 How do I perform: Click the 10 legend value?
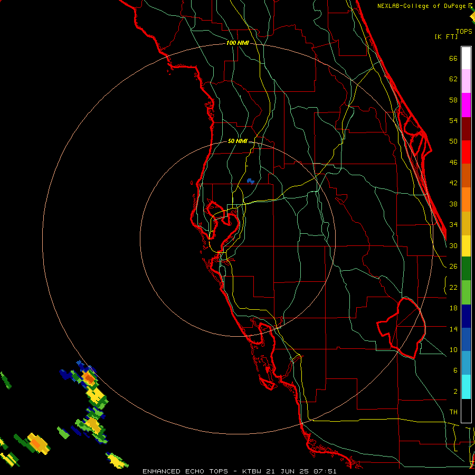453,350
